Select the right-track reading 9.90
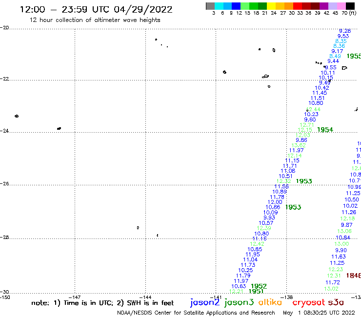The height and width of the screenshot is (317, 361). 341,250
